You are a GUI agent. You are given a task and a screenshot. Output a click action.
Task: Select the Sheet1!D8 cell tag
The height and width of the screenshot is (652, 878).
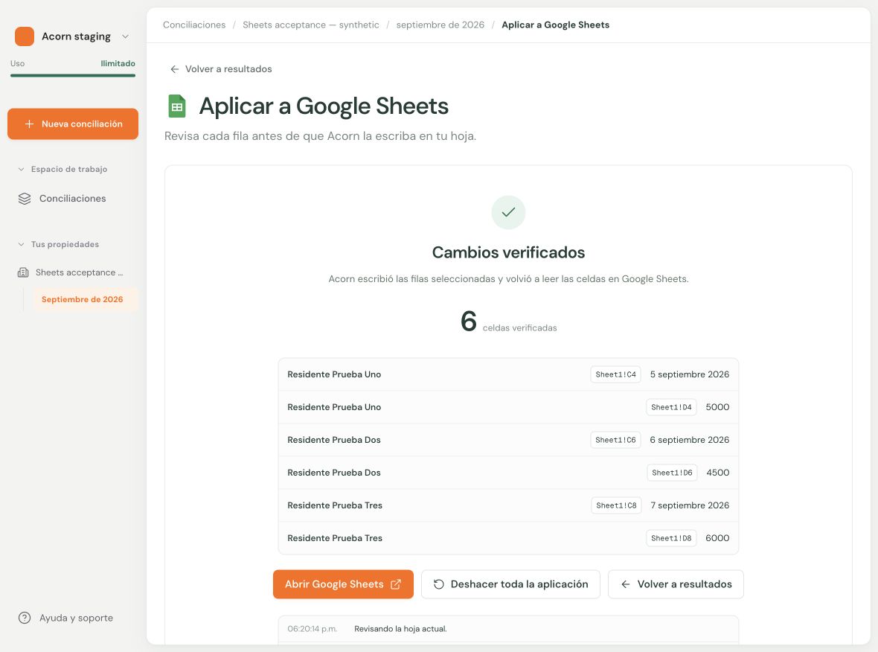(671, 538)
